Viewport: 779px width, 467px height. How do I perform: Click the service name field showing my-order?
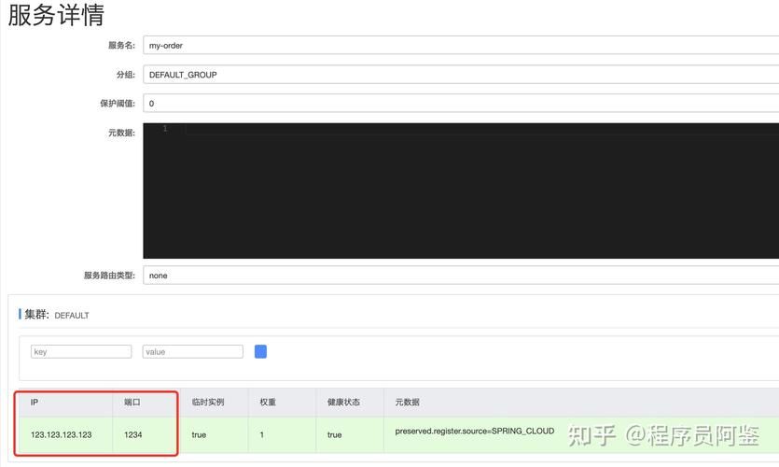tap(461, 45)
